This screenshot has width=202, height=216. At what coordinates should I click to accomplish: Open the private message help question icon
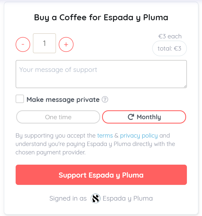[x=105, y=100]
